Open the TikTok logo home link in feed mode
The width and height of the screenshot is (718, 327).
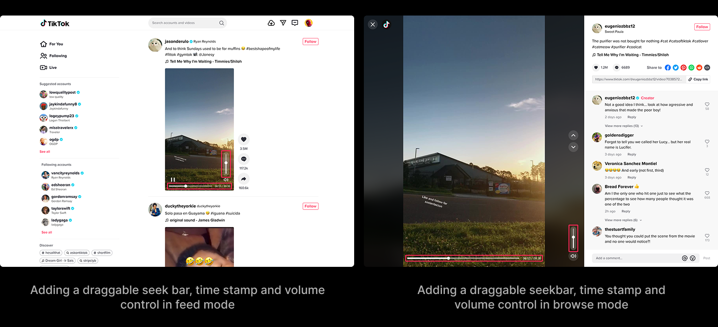pyautogui.click(x=55, y=23)
